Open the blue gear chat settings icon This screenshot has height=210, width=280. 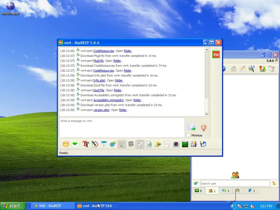113,144
